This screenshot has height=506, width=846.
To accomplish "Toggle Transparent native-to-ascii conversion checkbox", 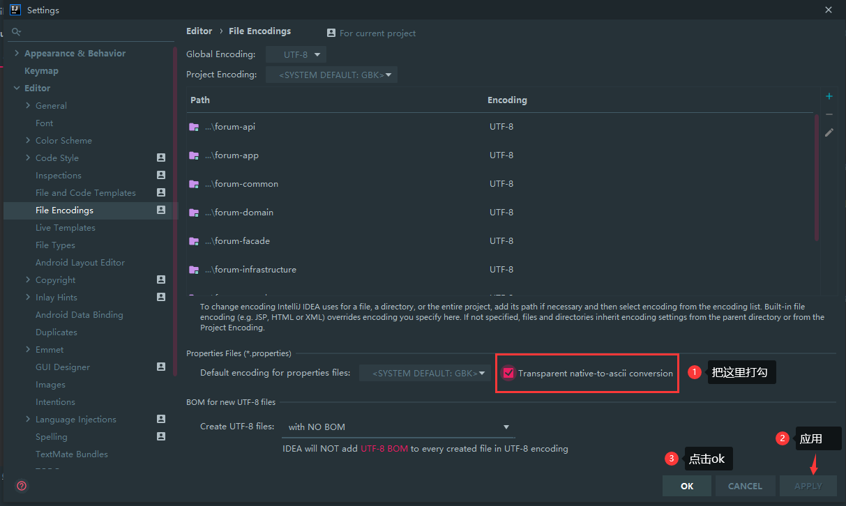I will coord(508,373).
